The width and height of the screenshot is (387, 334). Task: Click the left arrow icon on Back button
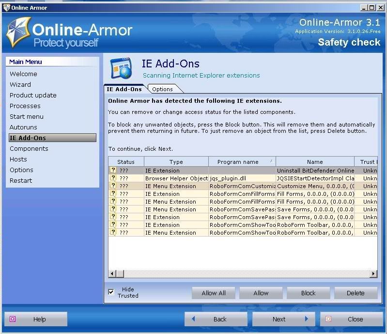coord(194,319)
